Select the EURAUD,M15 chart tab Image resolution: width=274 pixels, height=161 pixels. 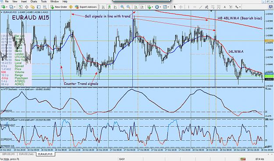tap(45, 154)
